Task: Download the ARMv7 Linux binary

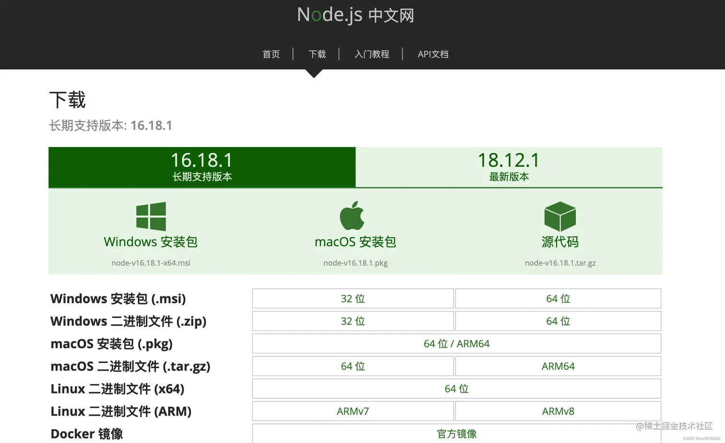Action: [353, 411]
